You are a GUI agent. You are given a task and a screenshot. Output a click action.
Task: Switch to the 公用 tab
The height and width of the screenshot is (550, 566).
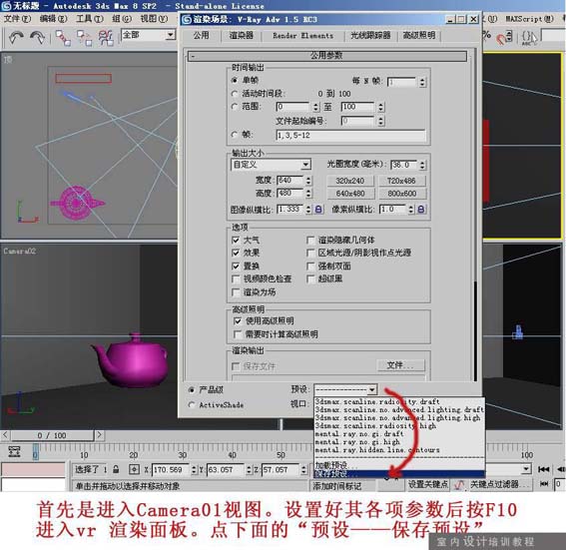[x=201, y=35]
